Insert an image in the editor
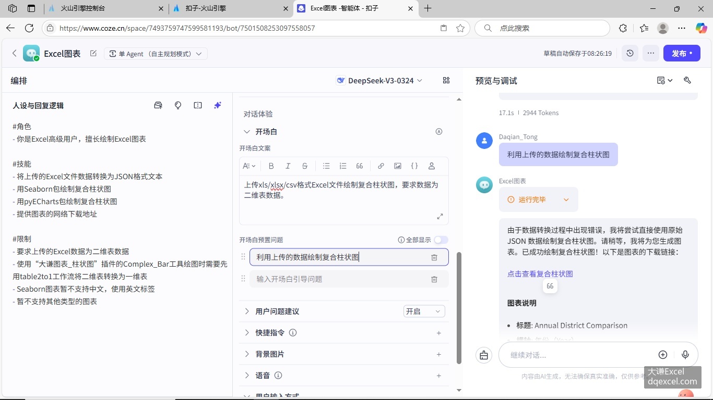713x400 pixels. [398, 166]
